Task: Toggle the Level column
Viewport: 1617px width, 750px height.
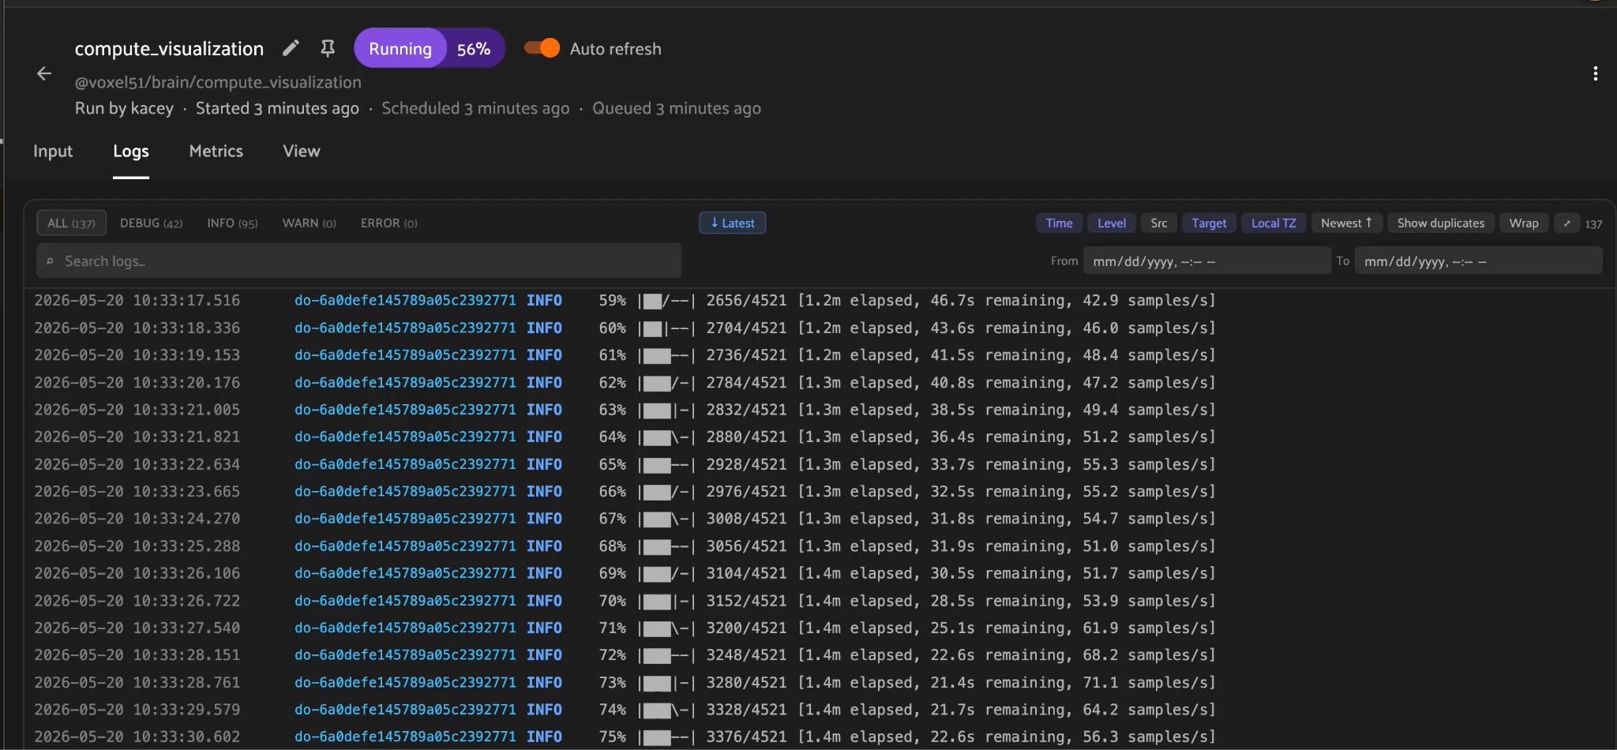Action: click(x=1111, y=223)
